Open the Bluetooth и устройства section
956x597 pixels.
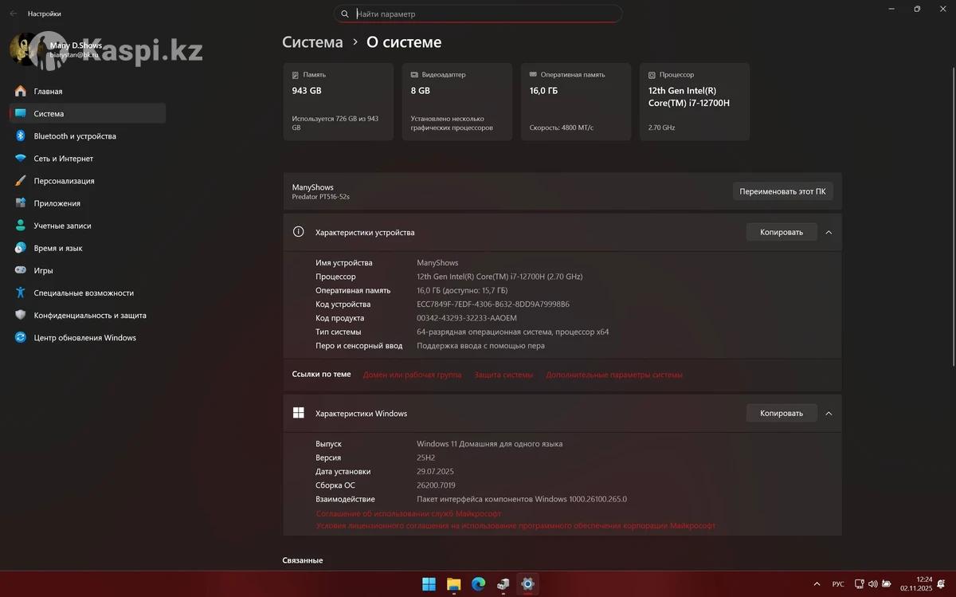coord(75,136)
